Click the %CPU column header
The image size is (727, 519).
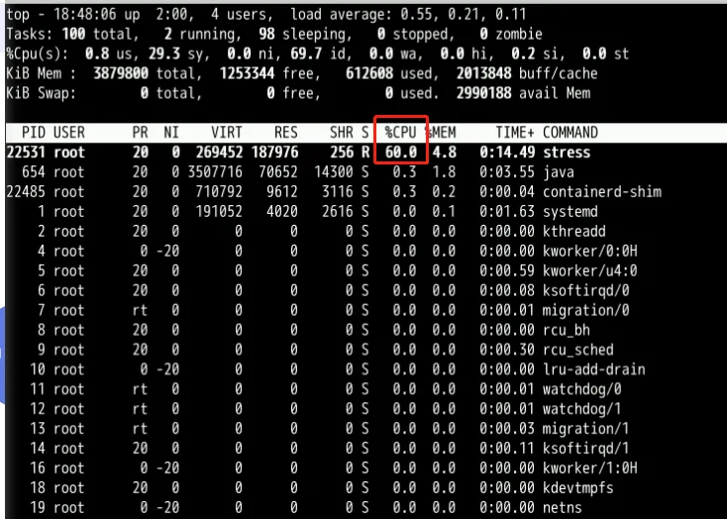pos(400,133)
